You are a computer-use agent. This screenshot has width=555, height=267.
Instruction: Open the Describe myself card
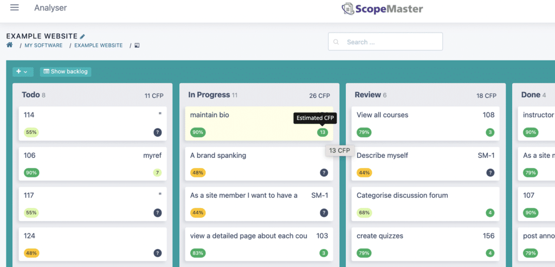[x=425, y=164]
